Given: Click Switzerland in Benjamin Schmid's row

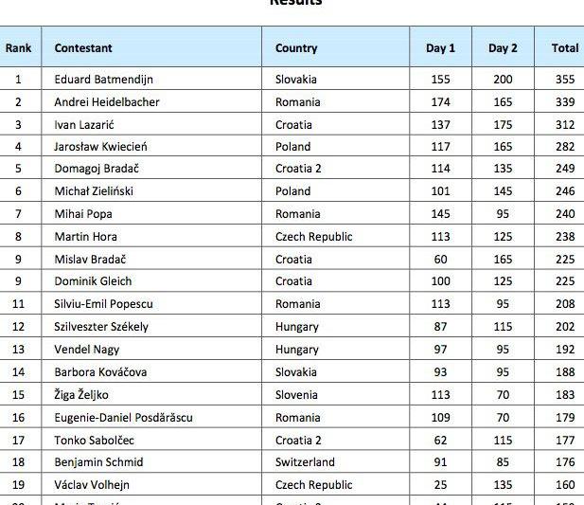Looking at the screenshot, I should coord(305,462).
